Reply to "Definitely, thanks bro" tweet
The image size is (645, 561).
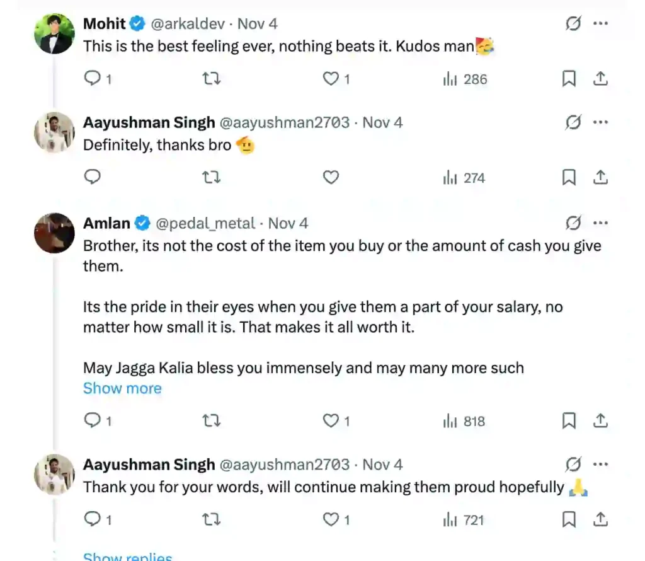point(93,178)
